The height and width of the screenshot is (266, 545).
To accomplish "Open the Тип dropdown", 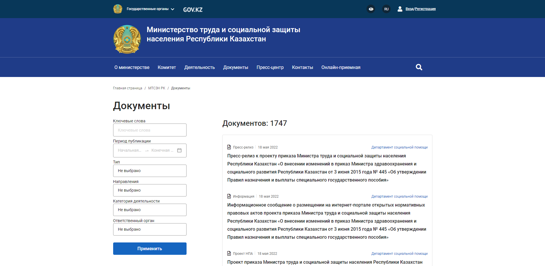I will coord(150,171).
